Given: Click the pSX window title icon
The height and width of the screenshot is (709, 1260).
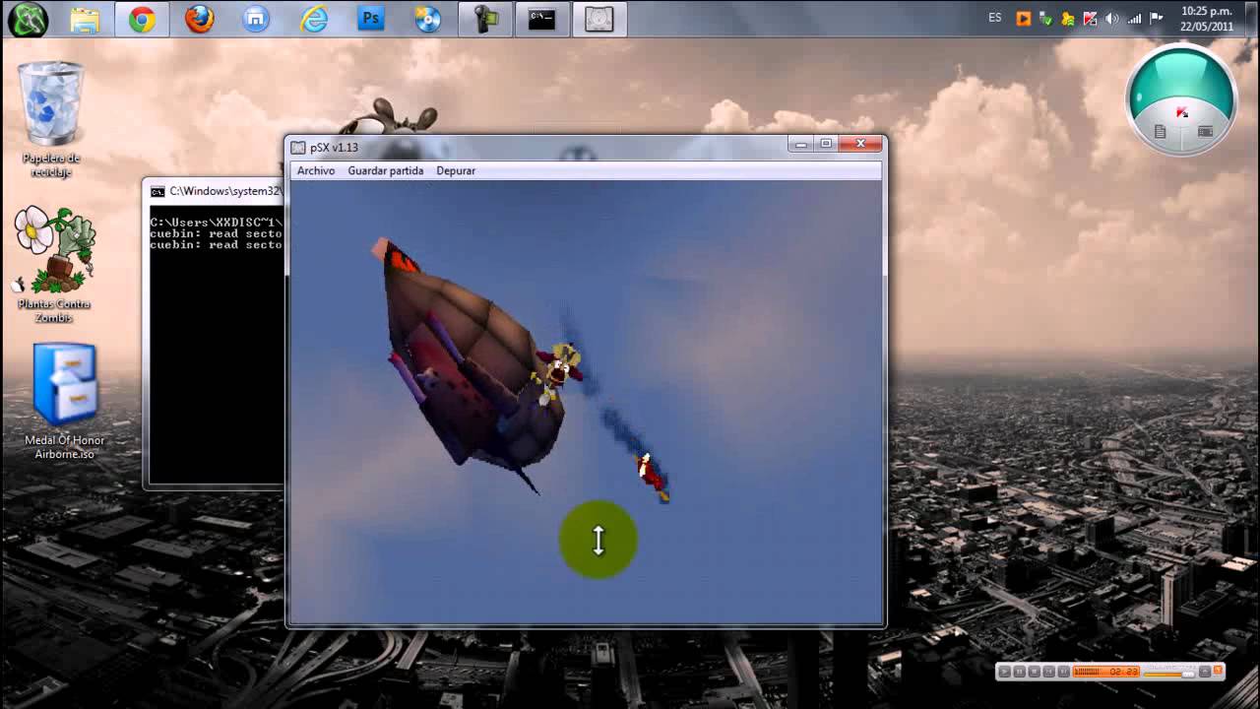Looking at the screenshot, I should pyautogui.click(x=298, y=147).
